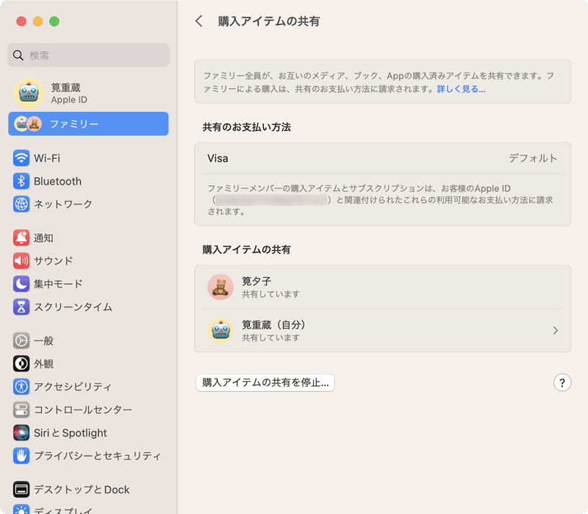Go back with the chevron arrow
The height and width of the screenshot is (514, 588).
(199, 21)
